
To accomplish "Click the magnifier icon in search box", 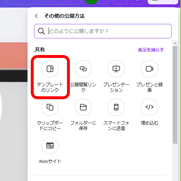I will (41, 31).
